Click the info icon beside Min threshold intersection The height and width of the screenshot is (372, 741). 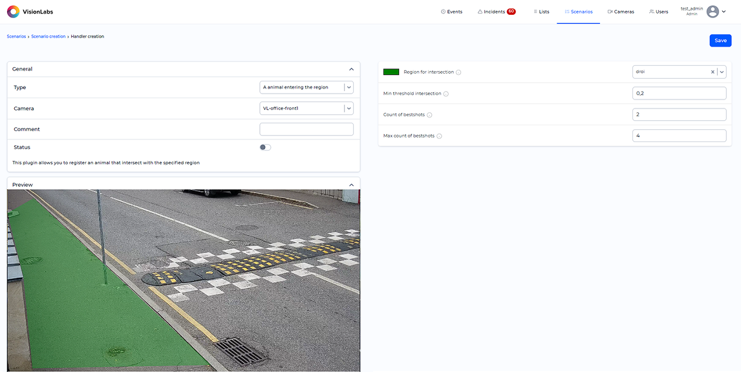click(x=446, y=94)
